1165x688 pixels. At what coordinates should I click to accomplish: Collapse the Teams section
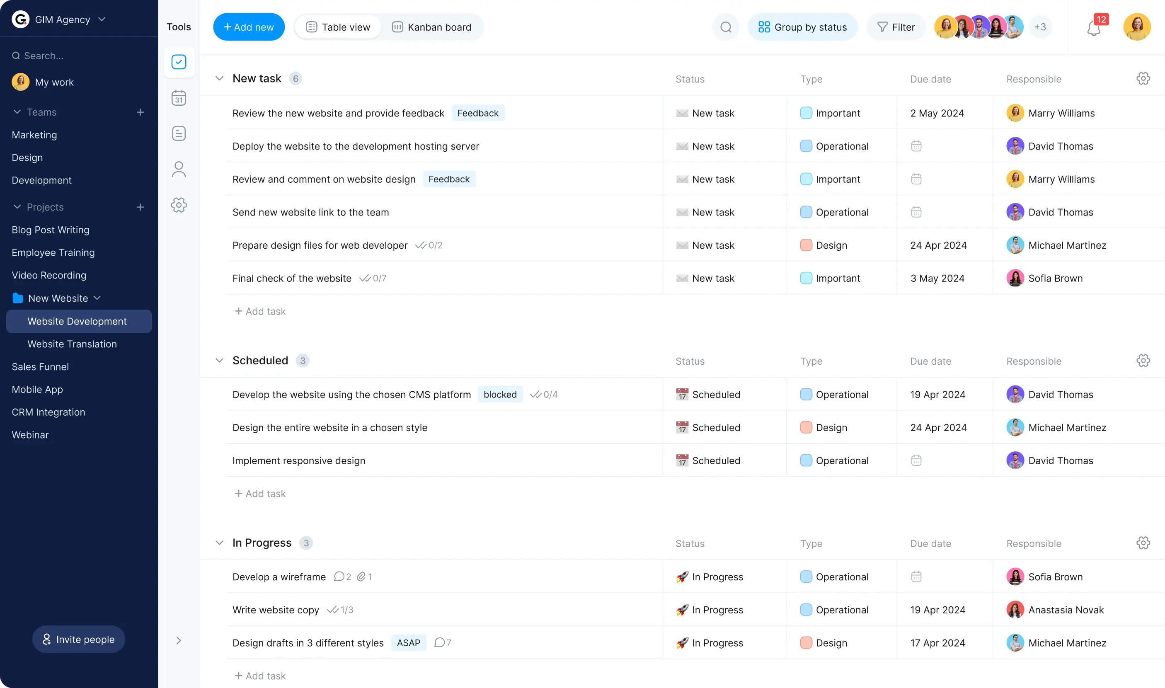click(x=17, y=112)
